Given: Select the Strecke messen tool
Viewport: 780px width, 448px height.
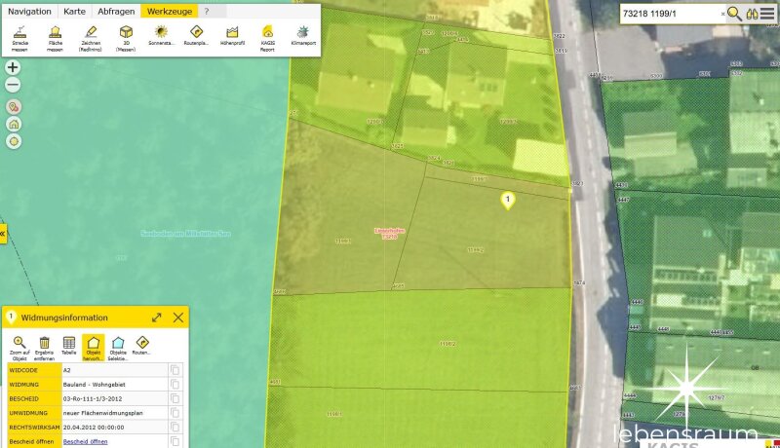Looking at the screenshot, I should [x=20, y=37].
